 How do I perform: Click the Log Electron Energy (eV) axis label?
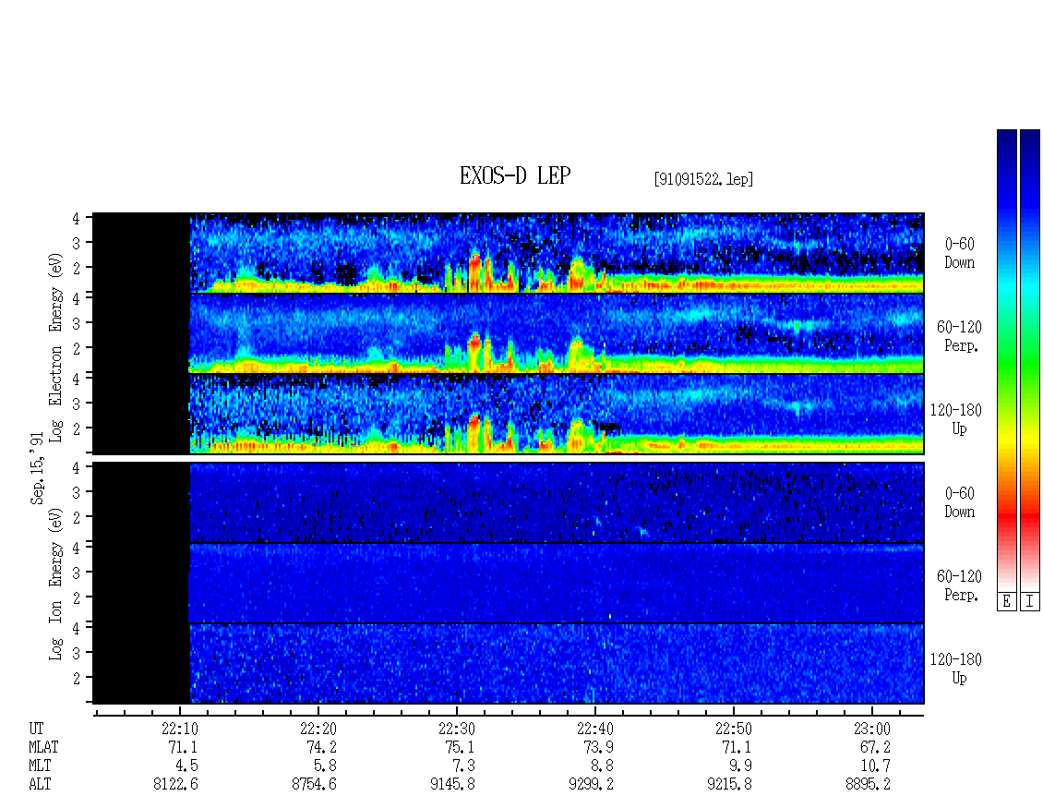point(55,347)
